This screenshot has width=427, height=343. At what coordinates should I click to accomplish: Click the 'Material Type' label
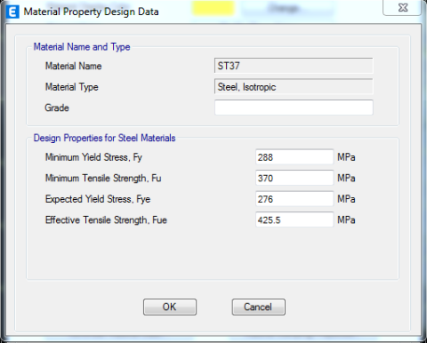pyautogui.click(x=71, y=87)
